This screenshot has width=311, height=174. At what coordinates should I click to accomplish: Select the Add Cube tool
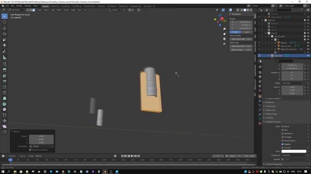tap(4, 64)
